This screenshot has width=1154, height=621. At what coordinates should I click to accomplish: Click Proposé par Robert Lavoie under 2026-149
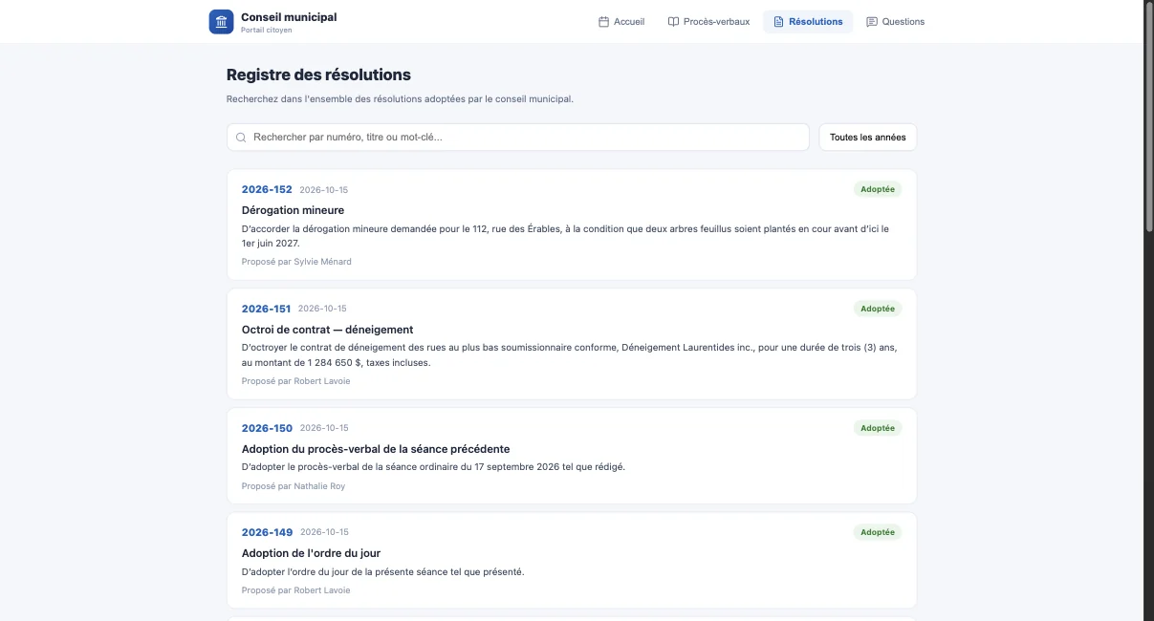point(296,590)
